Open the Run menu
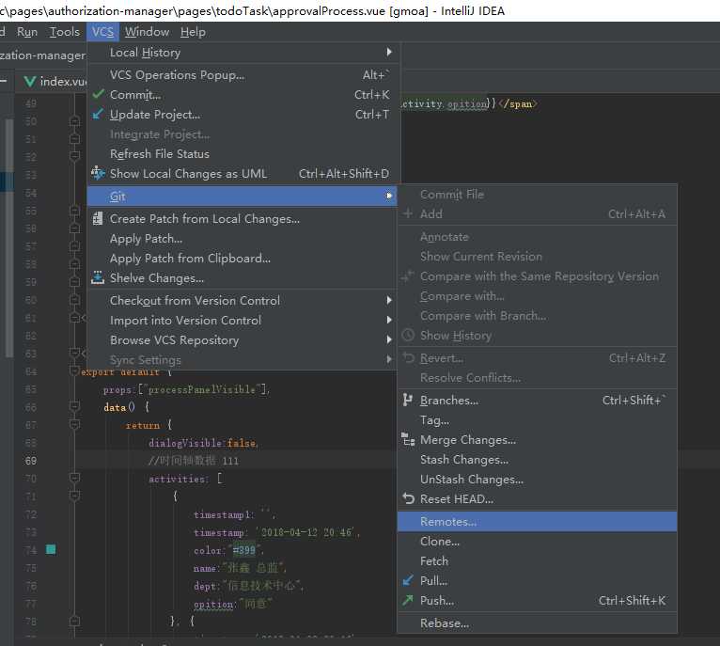The width and height of the screenshot is (720, 646). [27, 32]
